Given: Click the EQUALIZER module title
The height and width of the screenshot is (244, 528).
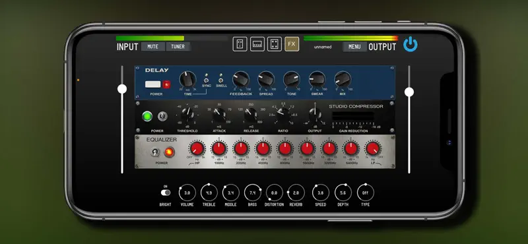Looking at the screenshot, I should (161, 140).
